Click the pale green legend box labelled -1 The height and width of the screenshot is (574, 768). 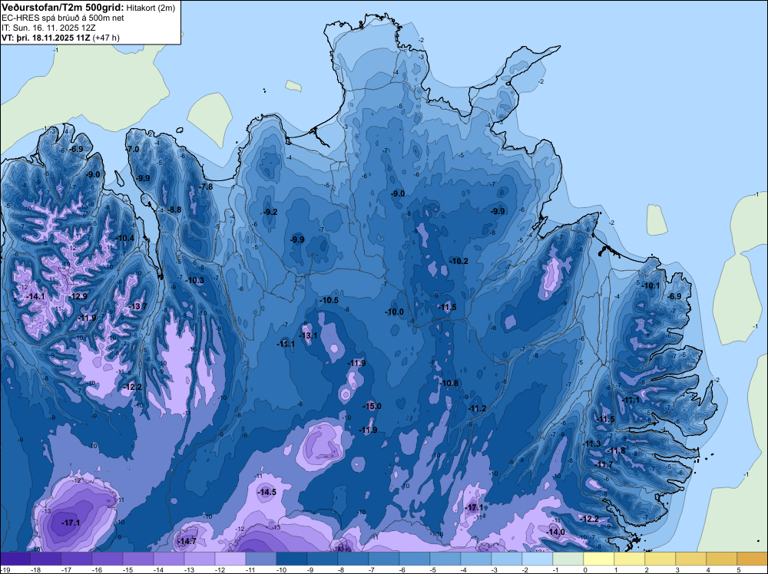[x=568, y=559]
